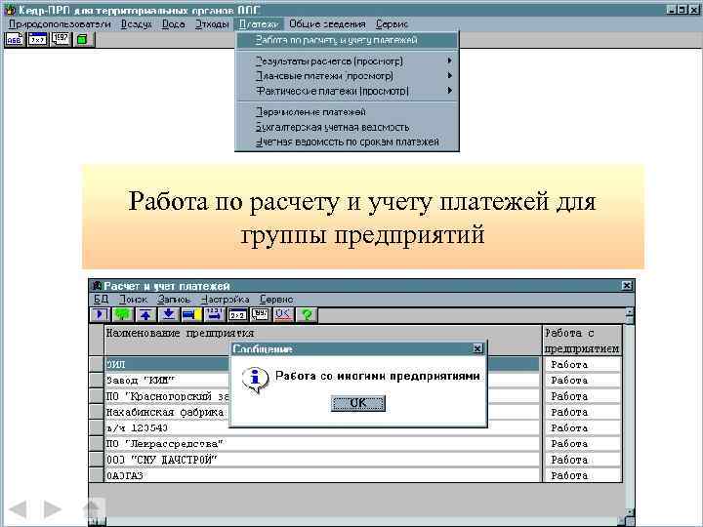Screen dimensions: 703x527
Task: Click row selector box beside ОАЗГАЗ
Action: 96,475
